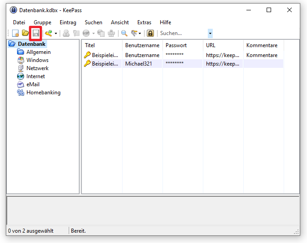Open the Datei menu
This screenshot has width=307, height=243.
(x=19, y=22)
